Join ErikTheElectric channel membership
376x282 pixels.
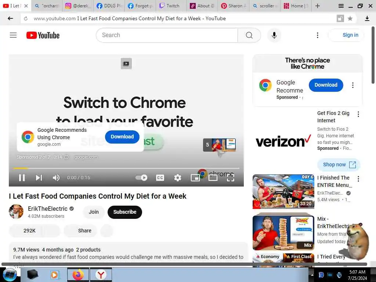94,212
